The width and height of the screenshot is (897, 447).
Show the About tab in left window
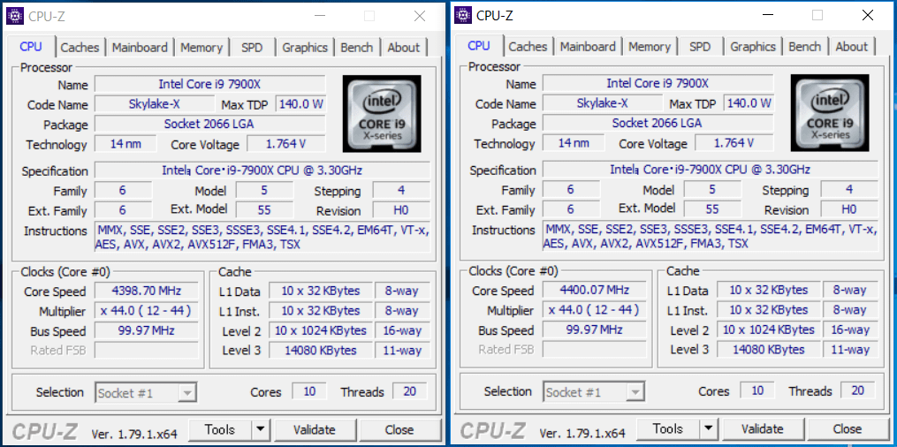[404, 48]
